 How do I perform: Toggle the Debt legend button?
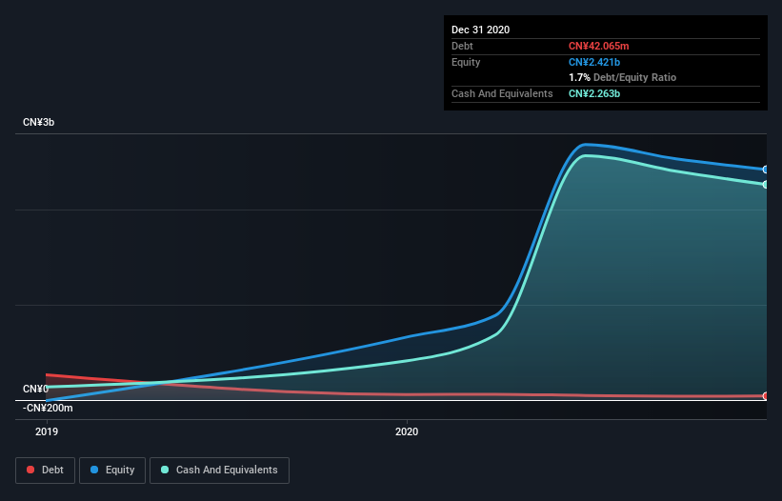[x=46, y=471]
